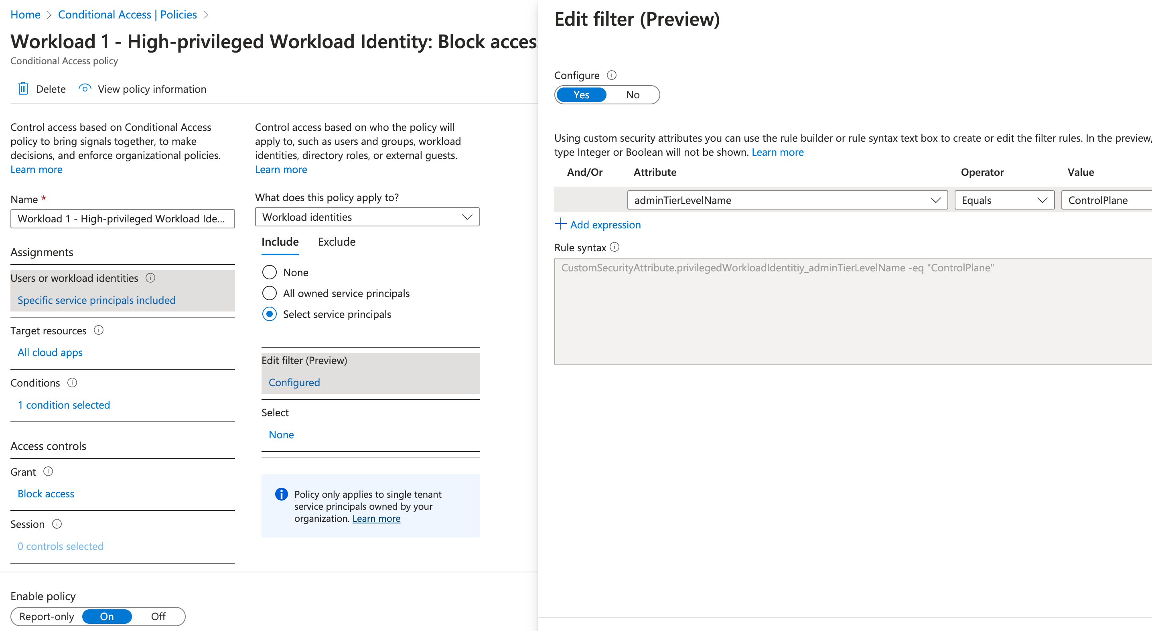Open info icon beside Grant
Screen dimensions: 1152x631
[48, 471]
